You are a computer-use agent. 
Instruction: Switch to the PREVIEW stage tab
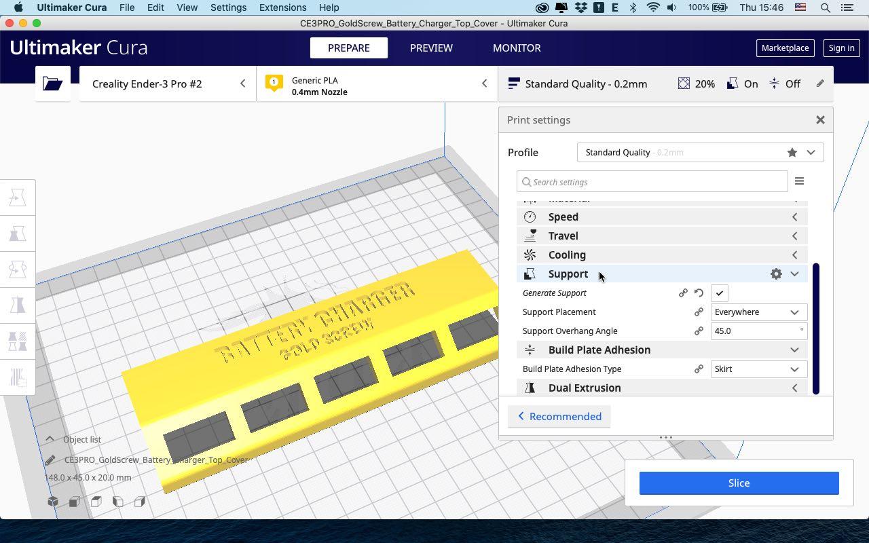click(431, 48)
